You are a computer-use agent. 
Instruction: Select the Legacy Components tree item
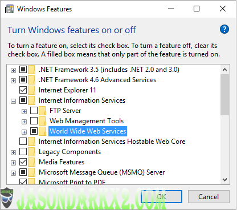[x=70, y=152]
